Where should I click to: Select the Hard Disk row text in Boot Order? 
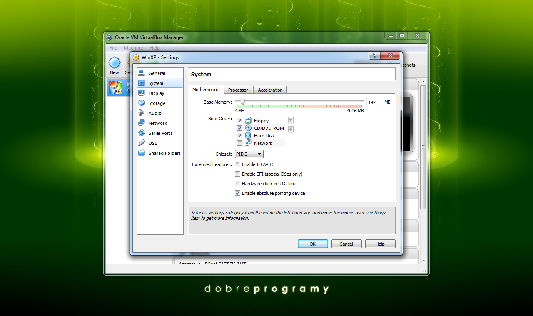[x=264, y=136]
